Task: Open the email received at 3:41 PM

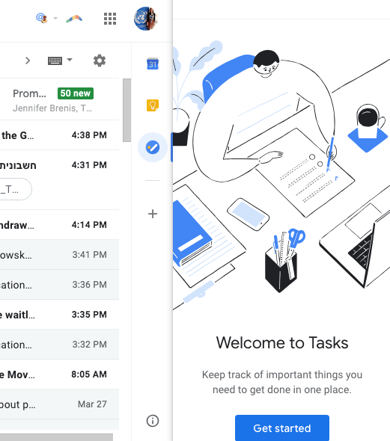Action: [59, 255]
